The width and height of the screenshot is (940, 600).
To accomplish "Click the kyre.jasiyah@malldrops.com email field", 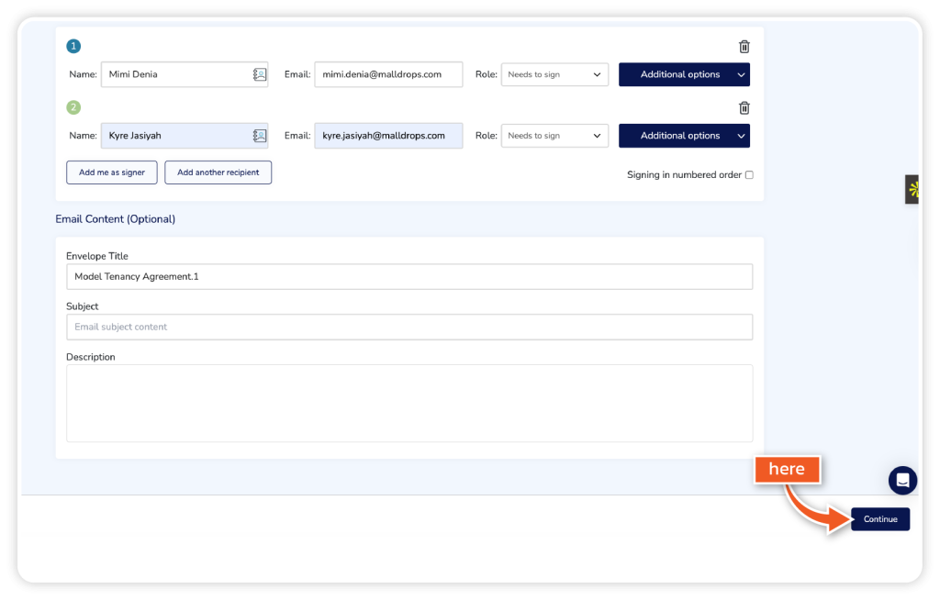I will (x=387, y=136).
